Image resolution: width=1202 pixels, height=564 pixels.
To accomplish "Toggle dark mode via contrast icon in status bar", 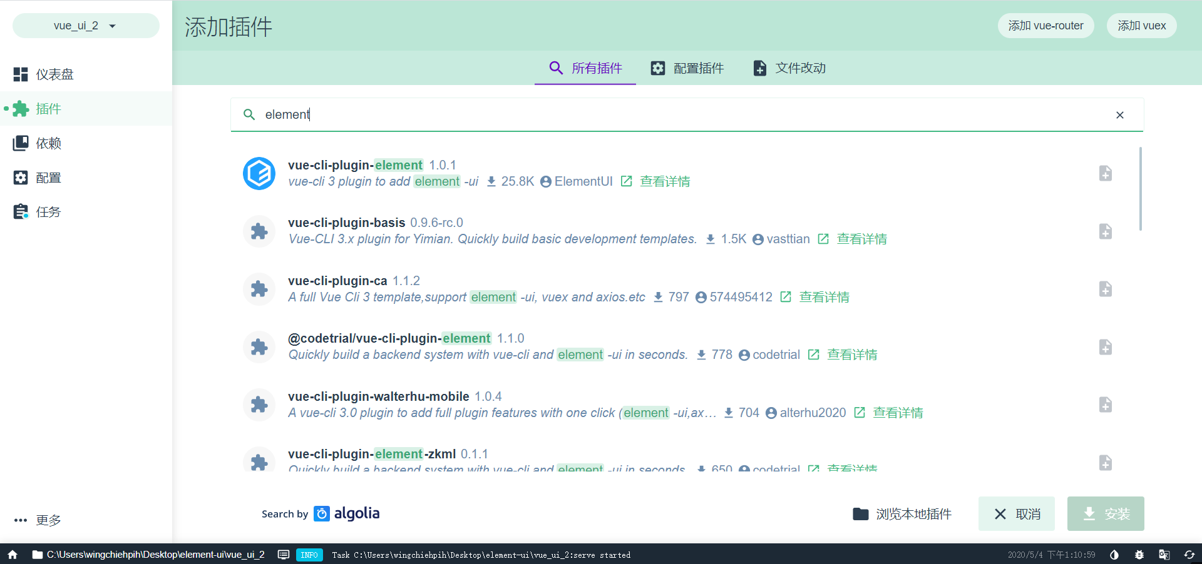I will 1114,555.
